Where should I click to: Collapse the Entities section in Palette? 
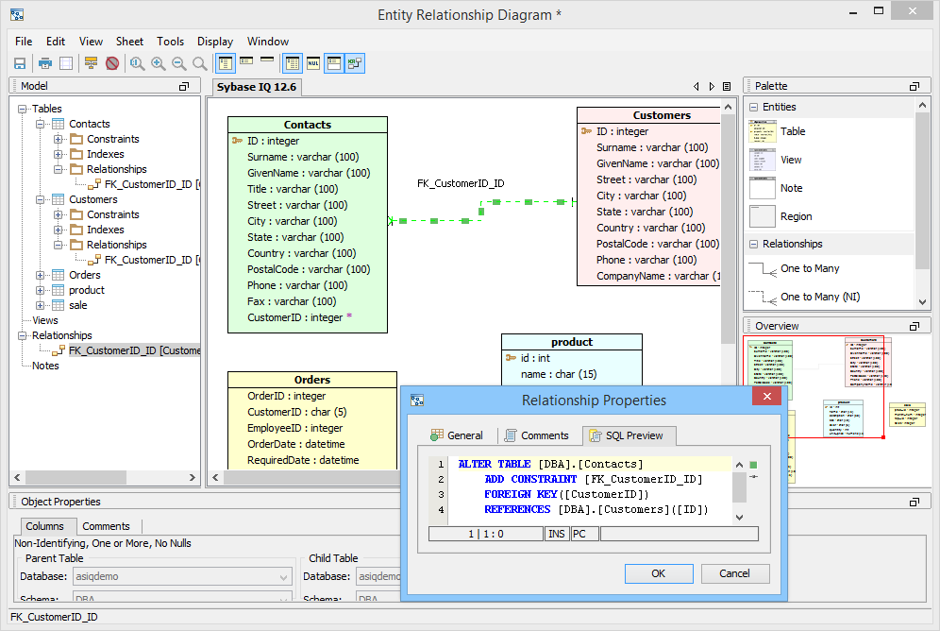[x=753, y=108]
